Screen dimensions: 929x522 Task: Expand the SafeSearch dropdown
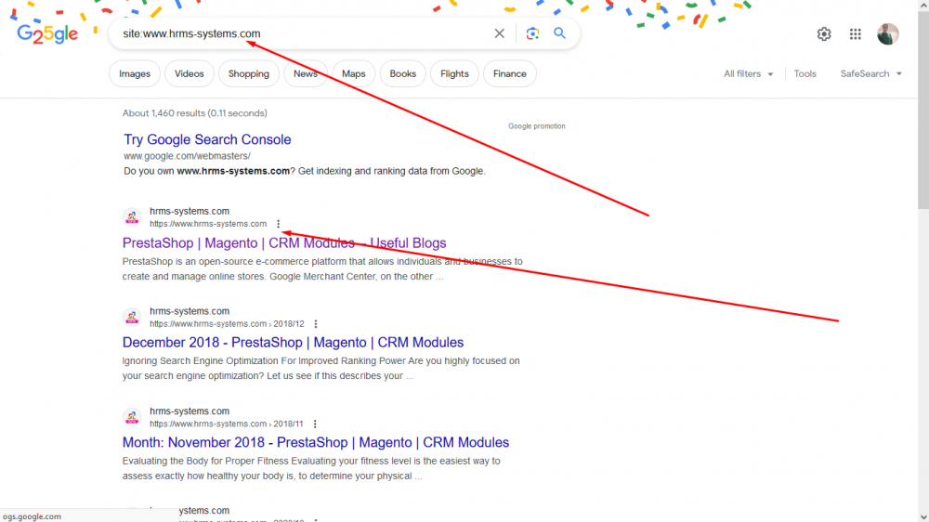click(871, 74)
